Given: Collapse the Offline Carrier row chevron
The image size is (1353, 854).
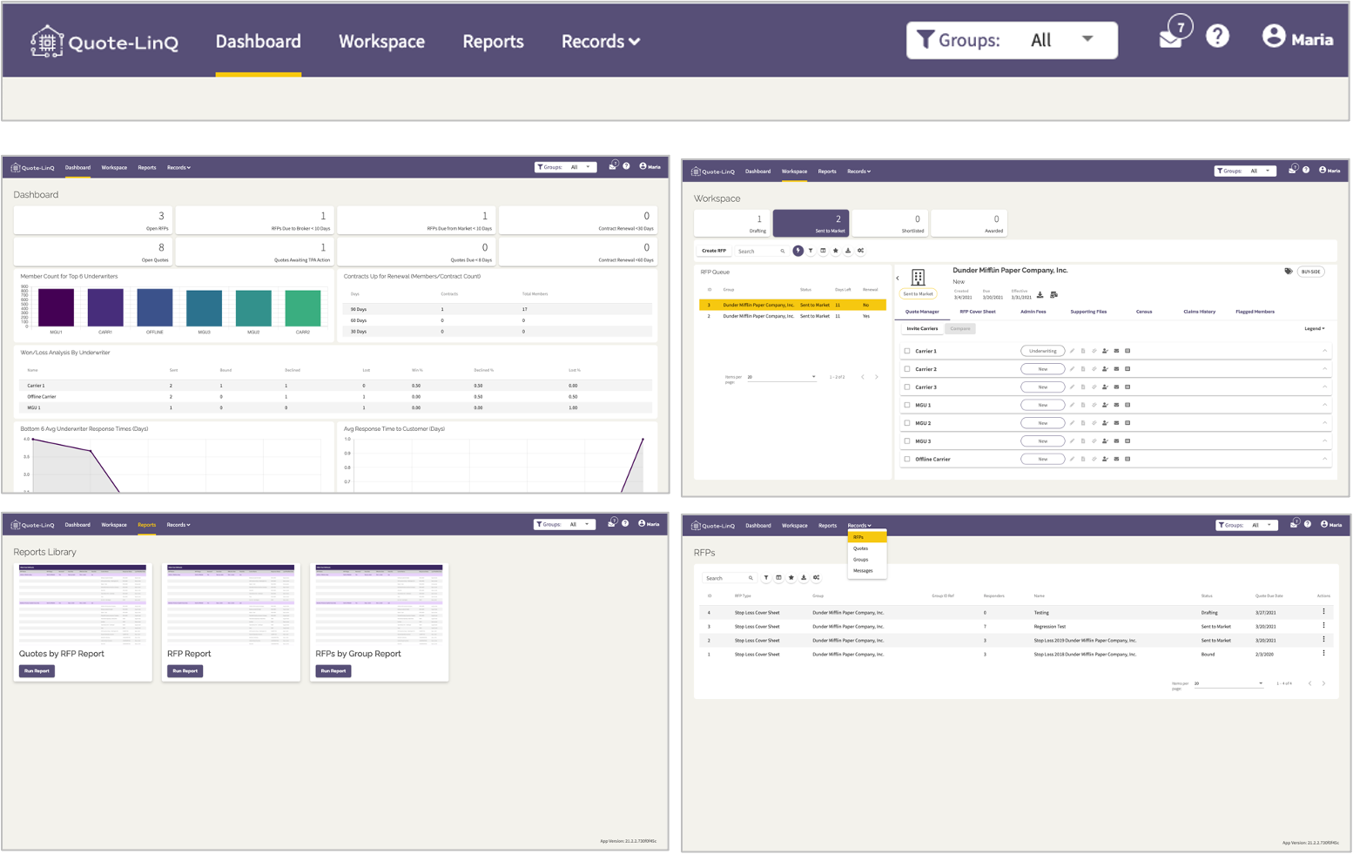Looking at the screenshot, I should pyautogui.click(x=1325, y=459).
